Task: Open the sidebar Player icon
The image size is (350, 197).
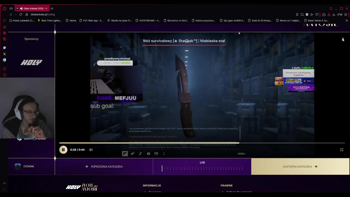Action: click(4, 69)
